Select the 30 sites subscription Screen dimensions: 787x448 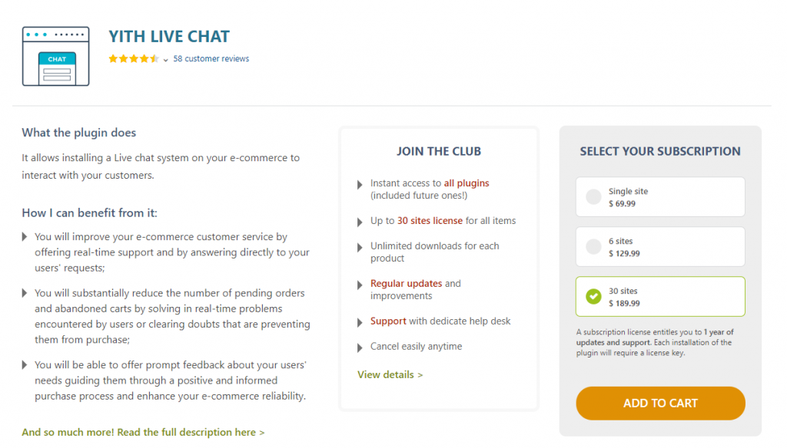tap(593, 296)
